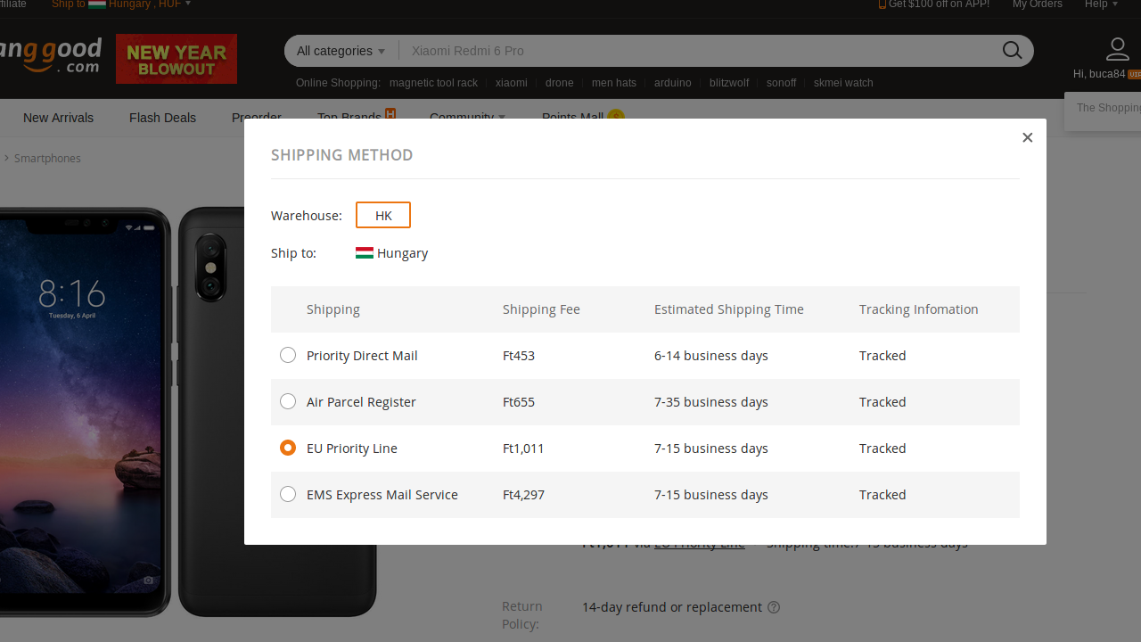Click the Hungary flag icon in dialog
Image resolution: width=1141 pixels, height=642 pixels.
(365, 253)
